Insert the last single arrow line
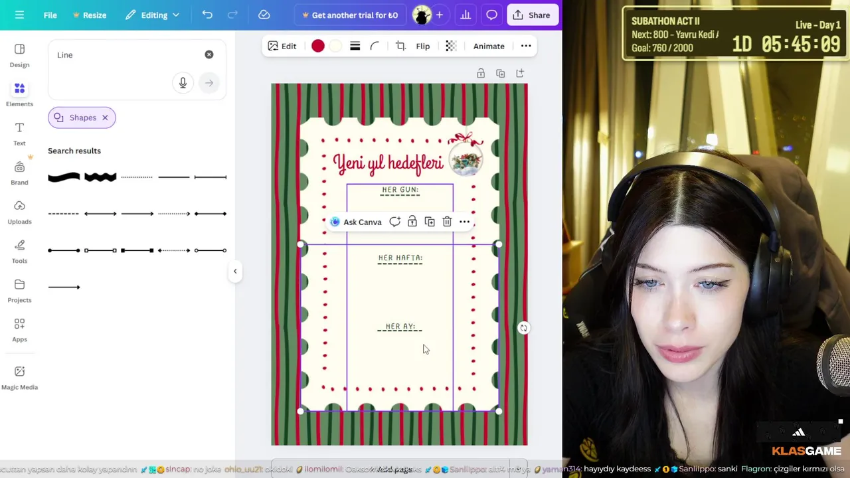The image size is (850, 478). (64, 287)
